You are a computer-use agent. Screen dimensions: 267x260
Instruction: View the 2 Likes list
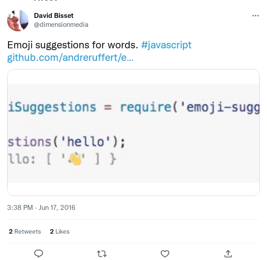click(x=59, y=231)
